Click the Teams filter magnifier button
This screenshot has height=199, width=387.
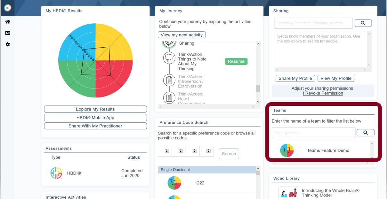click(365, 133)
